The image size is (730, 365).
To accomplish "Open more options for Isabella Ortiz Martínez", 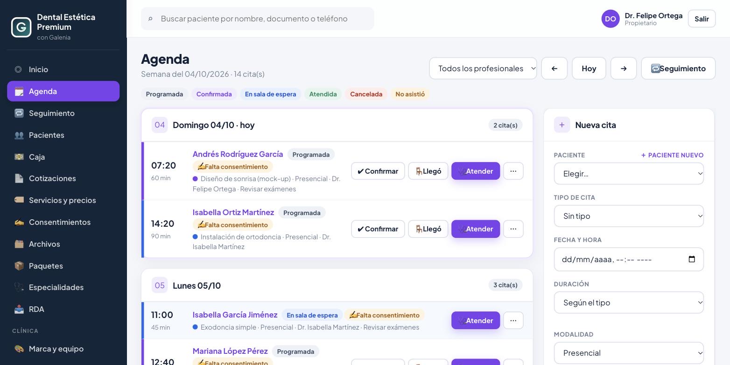I will coord(513,229).
